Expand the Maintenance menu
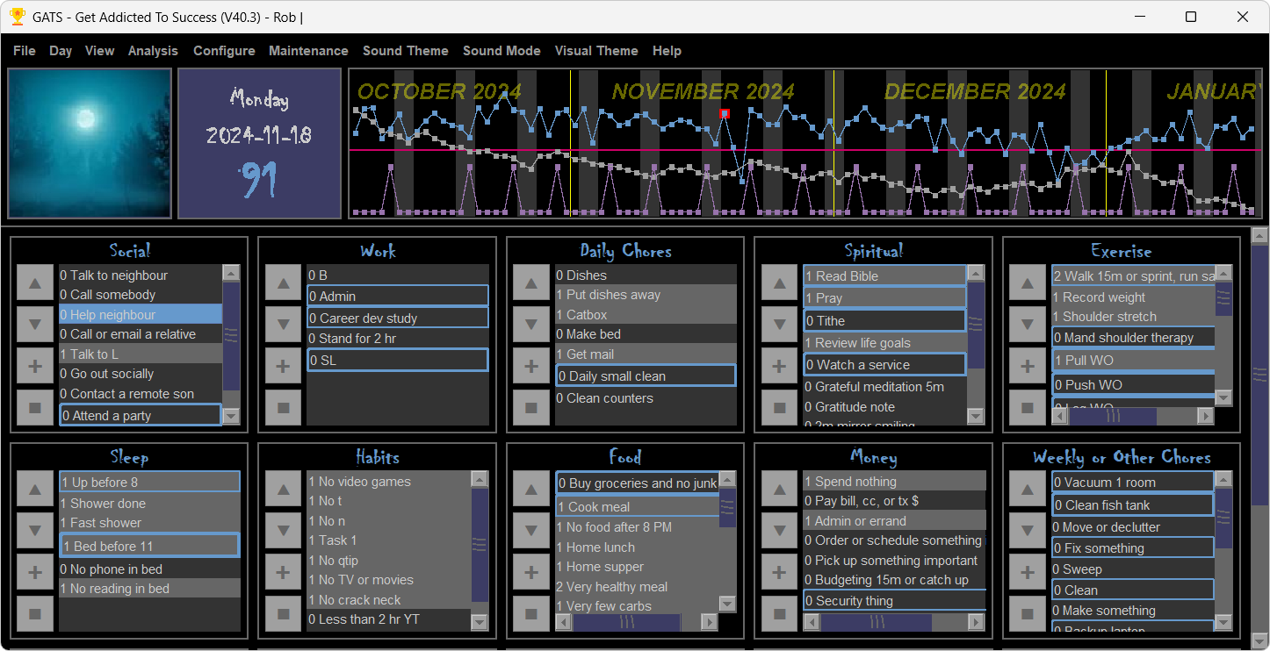The height and width of the screenshot is (651, 1270). (308, 51)
